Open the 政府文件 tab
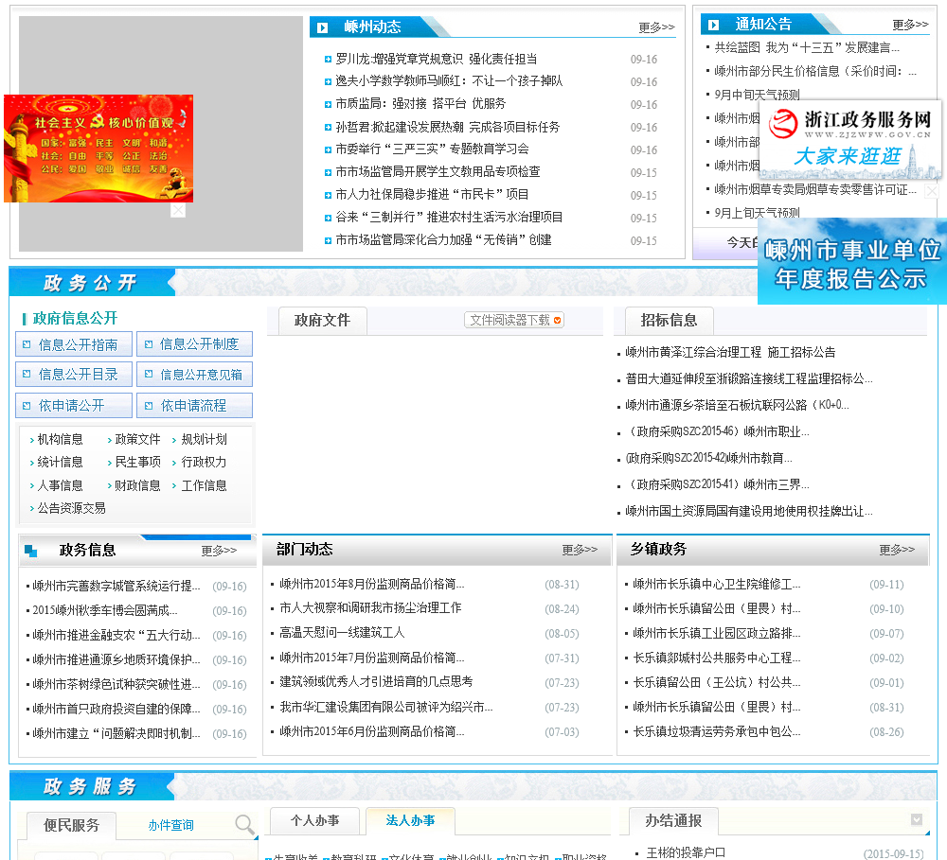 coord(322,321)
